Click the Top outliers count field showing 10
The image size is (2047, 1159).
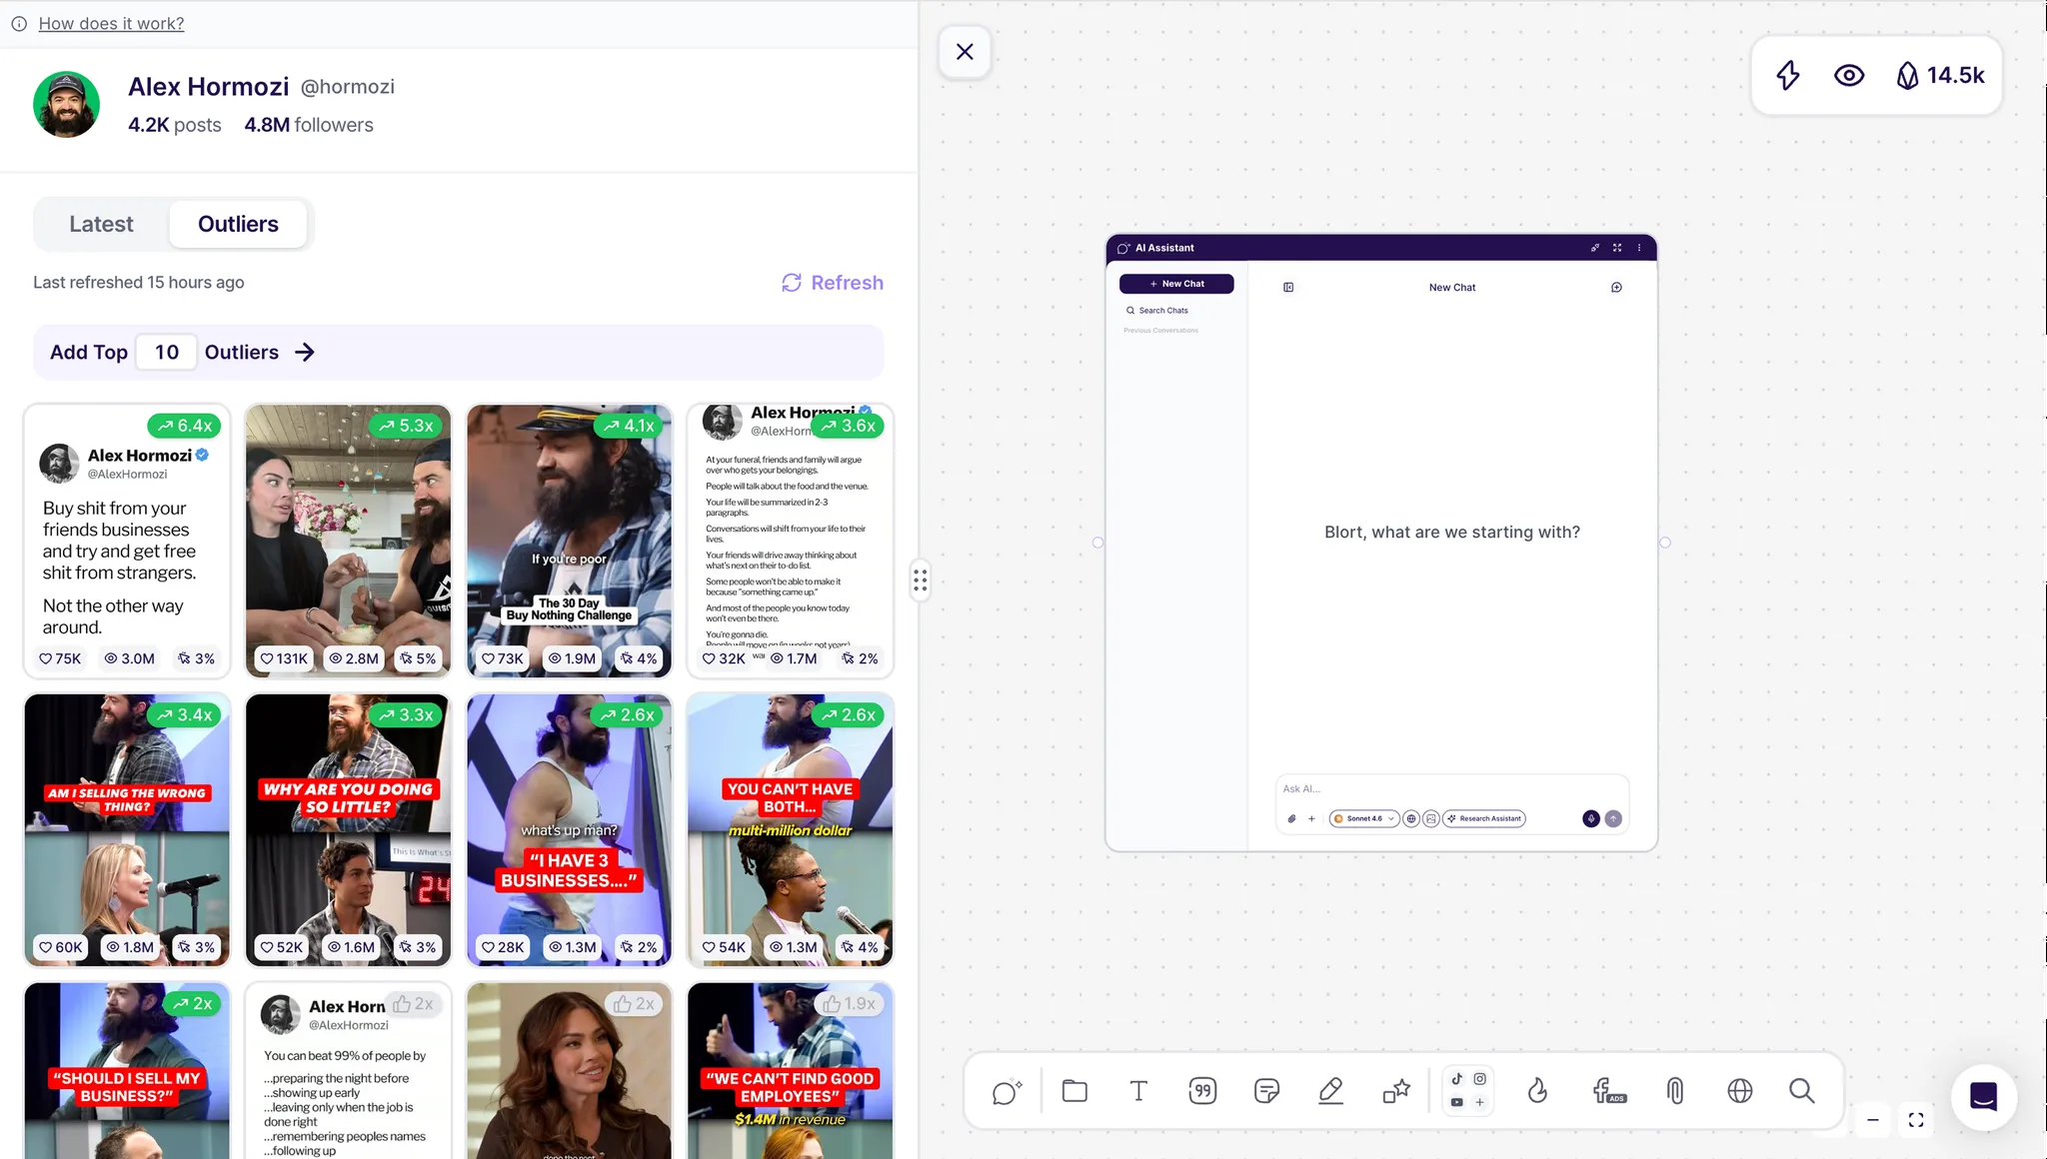pyautogui.click(x=166, y=352)
